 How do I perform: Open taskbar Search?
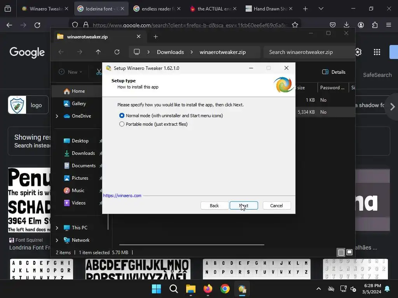click(174, 289)
